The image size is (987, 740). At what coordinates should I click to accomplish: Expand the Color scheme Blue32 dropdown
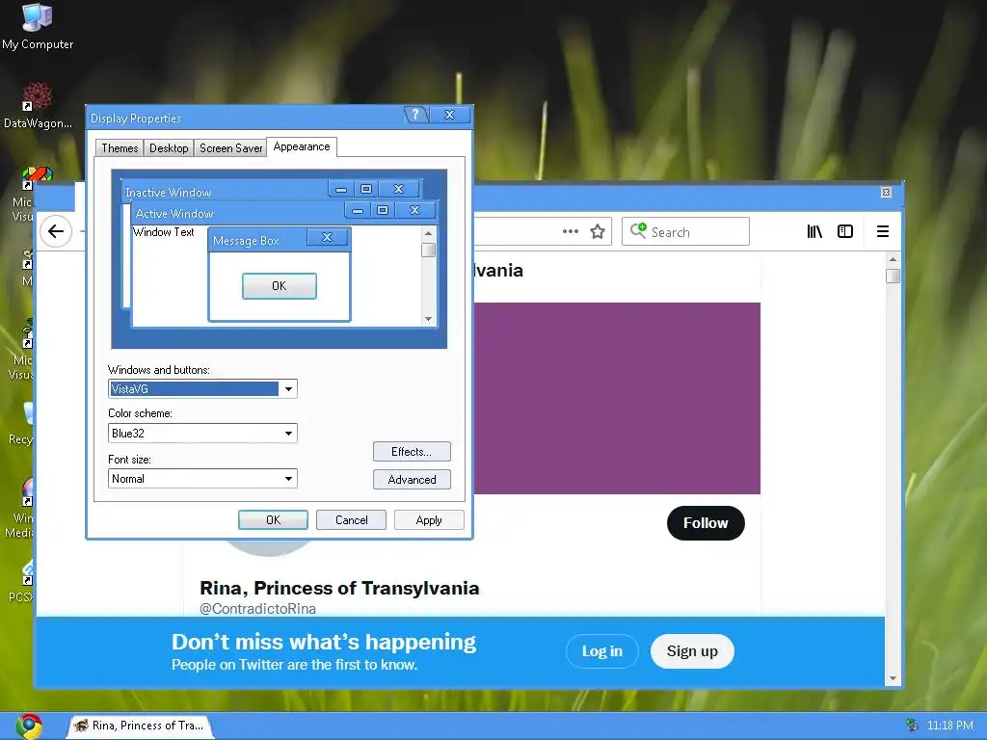click(288, 433)
